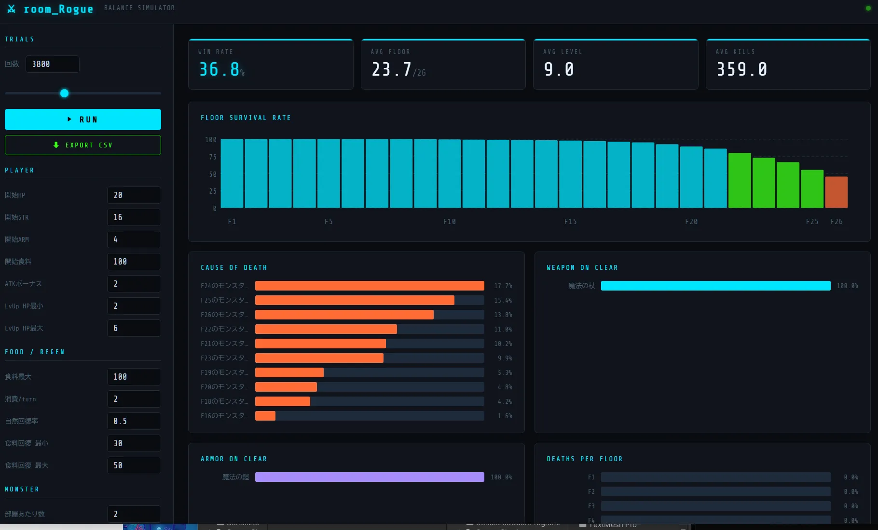Screen dimensions: 878x530
Task: Click the FLOOR SURVIVAL RATE heading
Action: tap(246, 118)
